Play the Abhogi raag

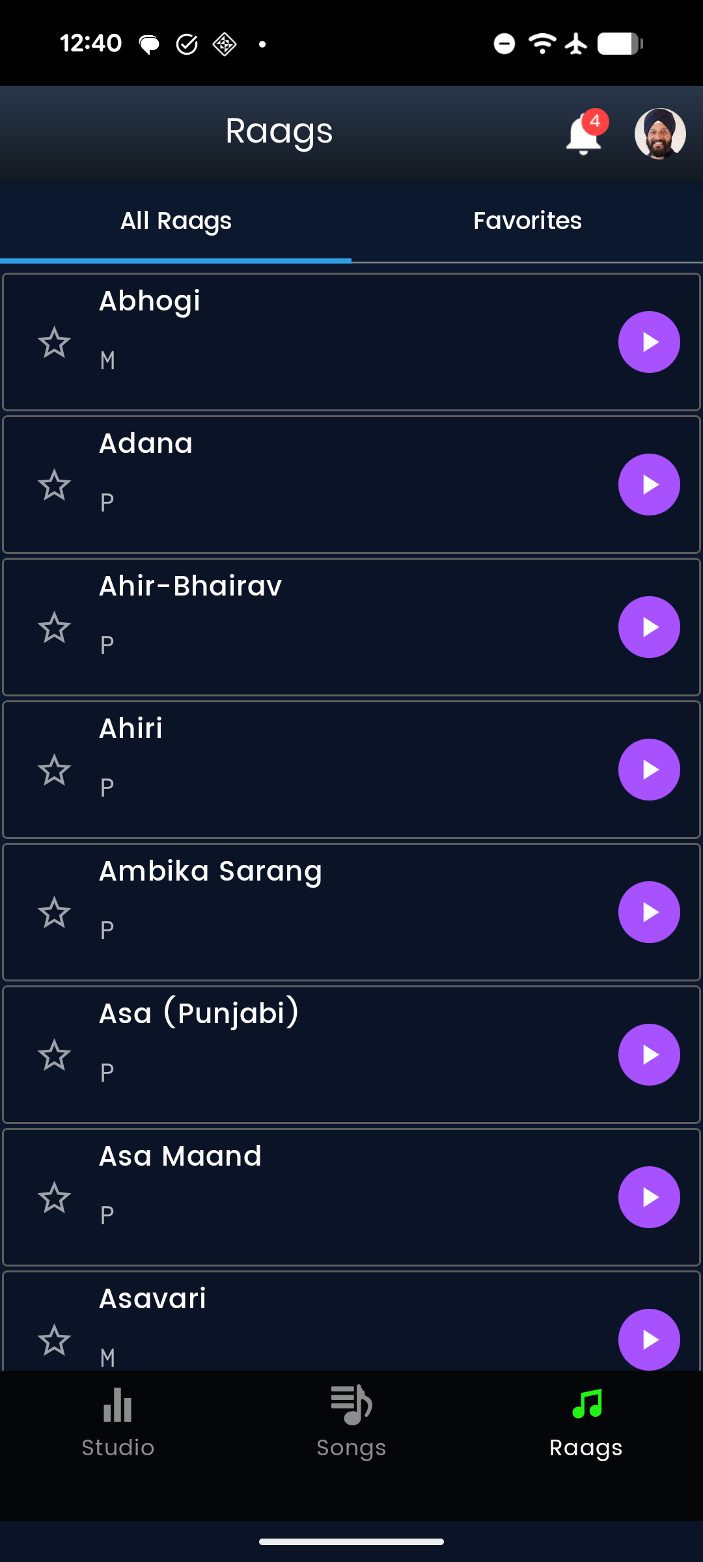[x=649, y=342]
